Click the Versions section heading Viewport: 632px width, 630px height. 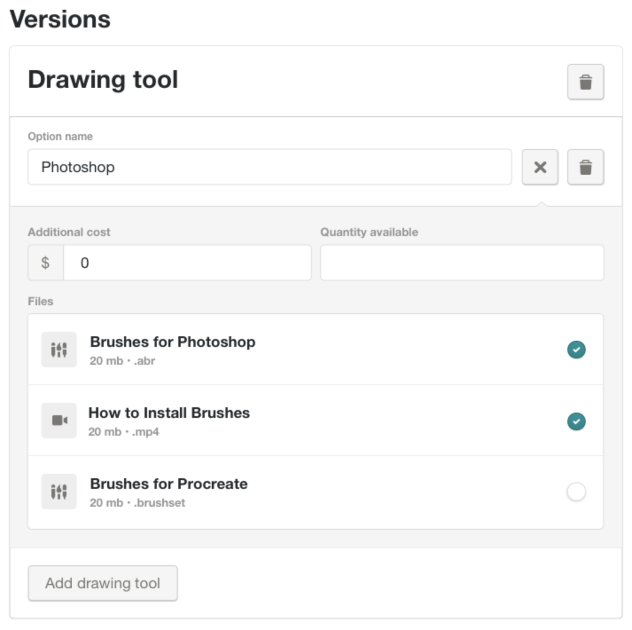click(60, 20)
